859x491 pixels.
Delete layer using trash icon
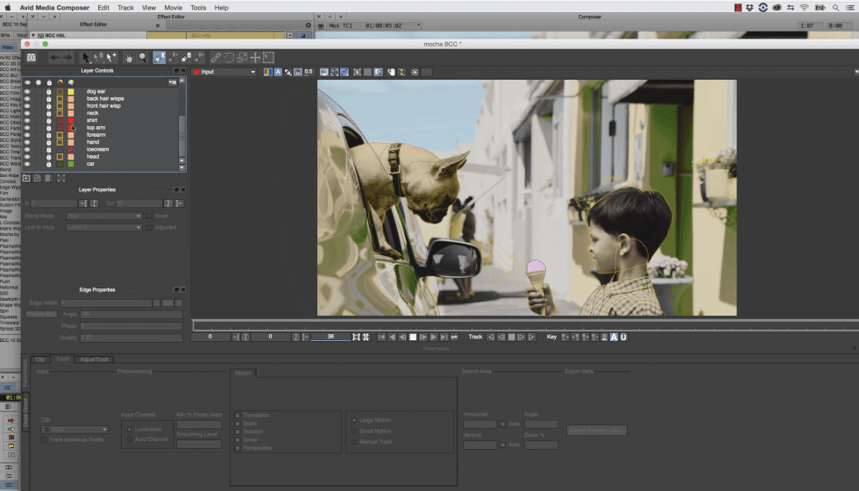pos(47,178)
